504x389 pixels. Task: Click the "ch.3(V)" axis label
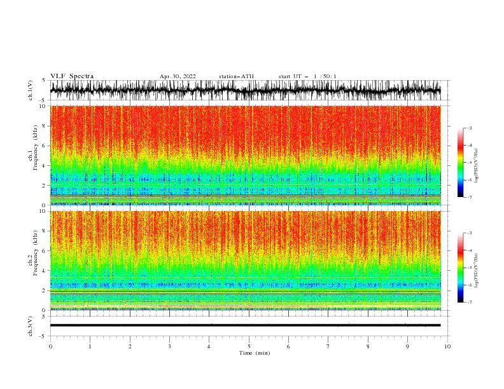click(31, 326)
